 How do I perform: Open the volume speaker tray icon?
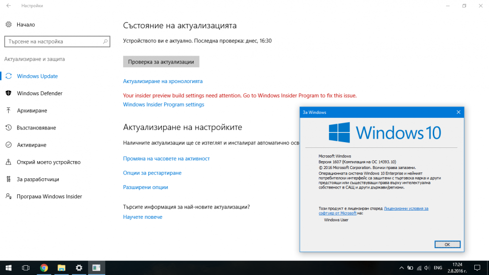(427, 268)
